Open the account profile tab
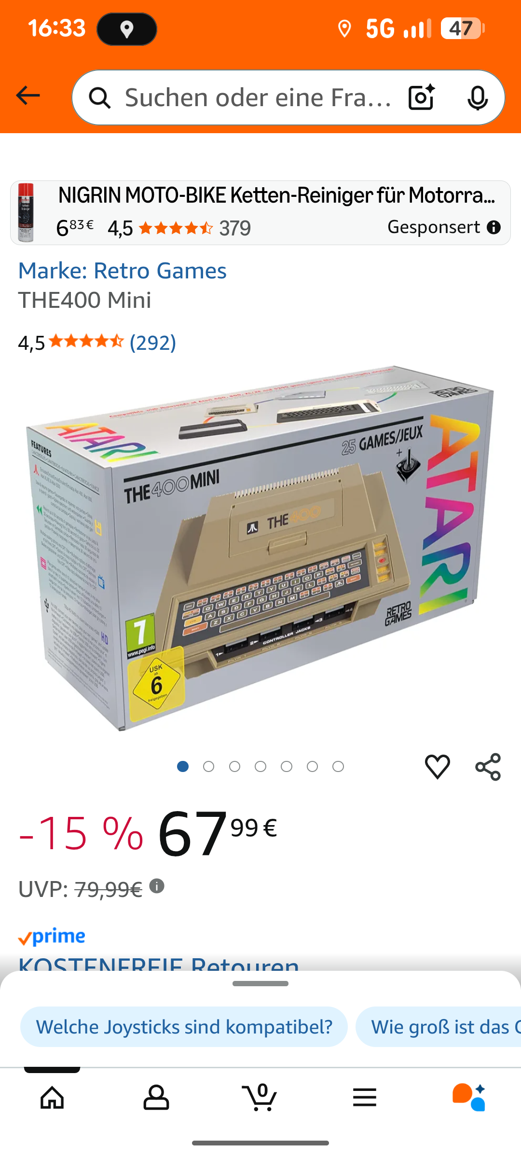The image size is (521, 1158). click(x=156, y=1098)
